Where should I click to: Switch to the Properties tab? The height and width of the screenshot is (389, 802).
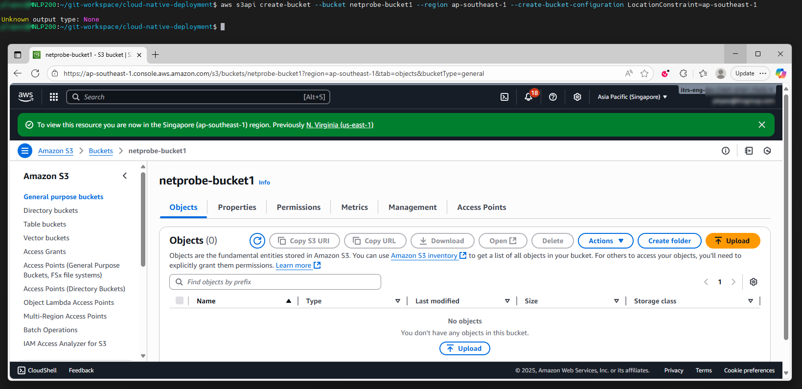click(x=237, y=207)
